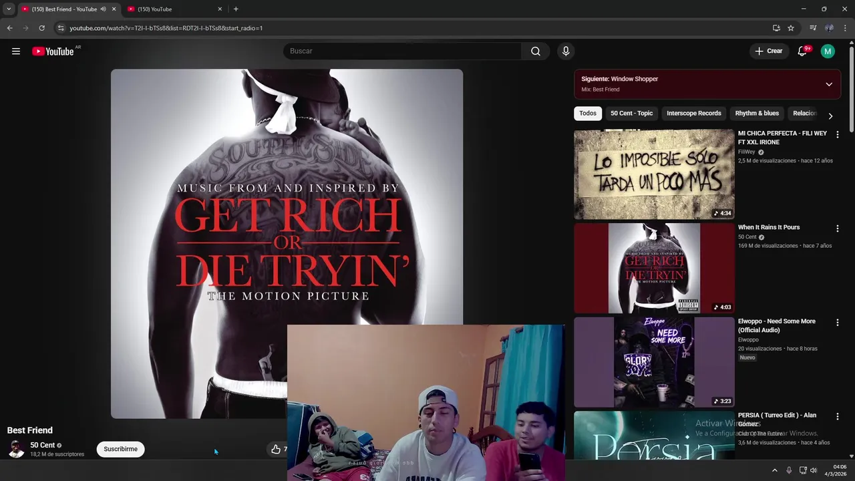
Task: Open Elwoppo - Need Some More title
Action: tap(777, 325)
